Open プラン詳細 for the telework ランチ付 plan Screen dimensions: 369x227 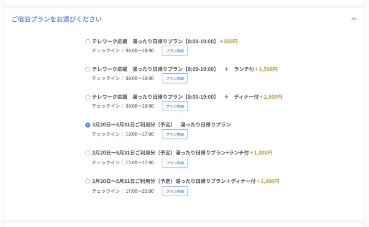175,78
